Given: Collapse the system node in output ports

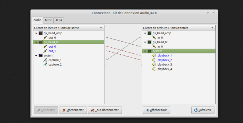Looking at the screenshot, I should 36,56.
